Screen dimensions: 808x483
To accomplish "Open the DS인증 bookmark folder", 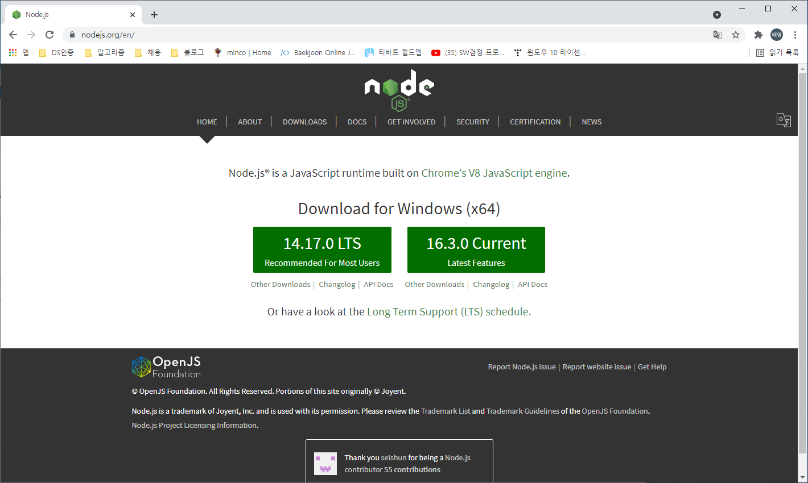I will coord(56,52).
